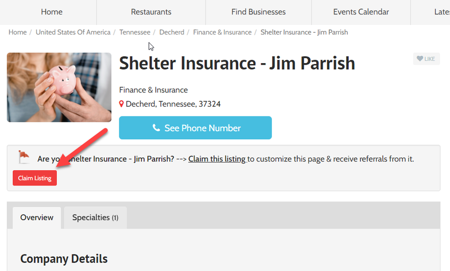450x271 pixels.
Task: Click the See Phone Number button
Action: [x=195, y=128]
